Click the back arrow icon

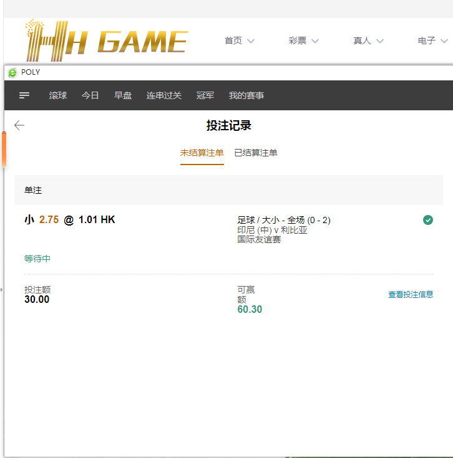tap(19, 125)
